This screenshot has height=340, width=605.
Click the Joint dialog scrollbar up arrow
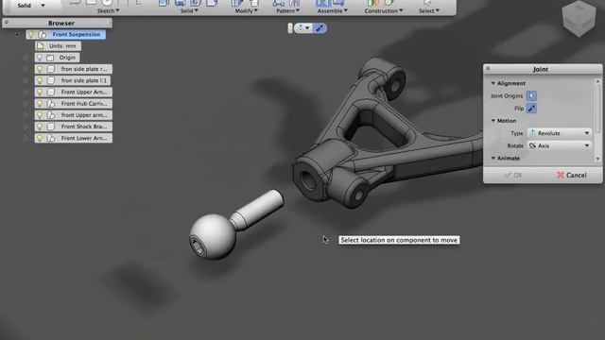pos(597,81)
